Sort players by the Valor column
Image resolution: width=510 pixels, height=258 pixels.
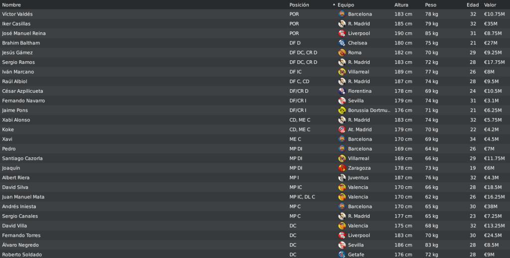[490, 5]
